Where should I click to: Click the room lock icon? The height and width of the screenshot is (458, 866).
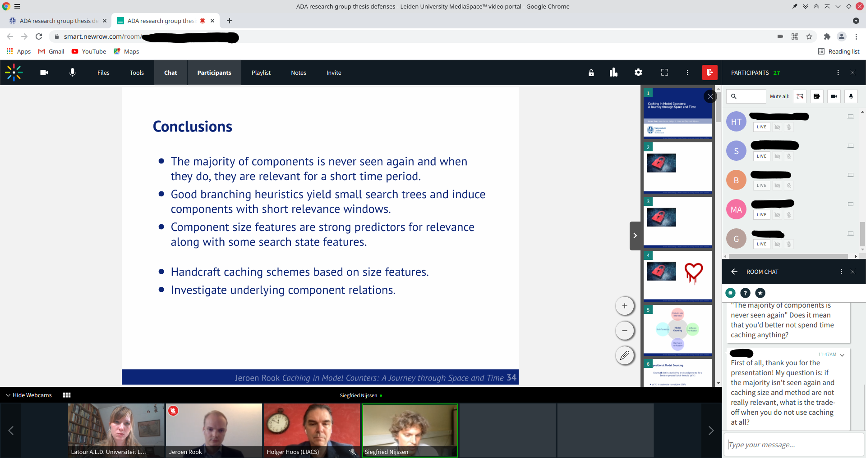point(591,73)
